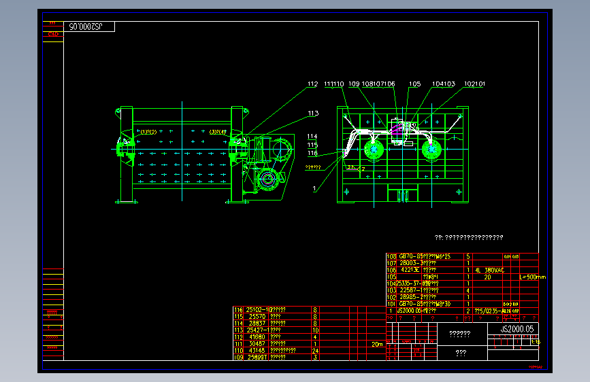
Task: Select value 20 in row 105
Action: point(487,277)
